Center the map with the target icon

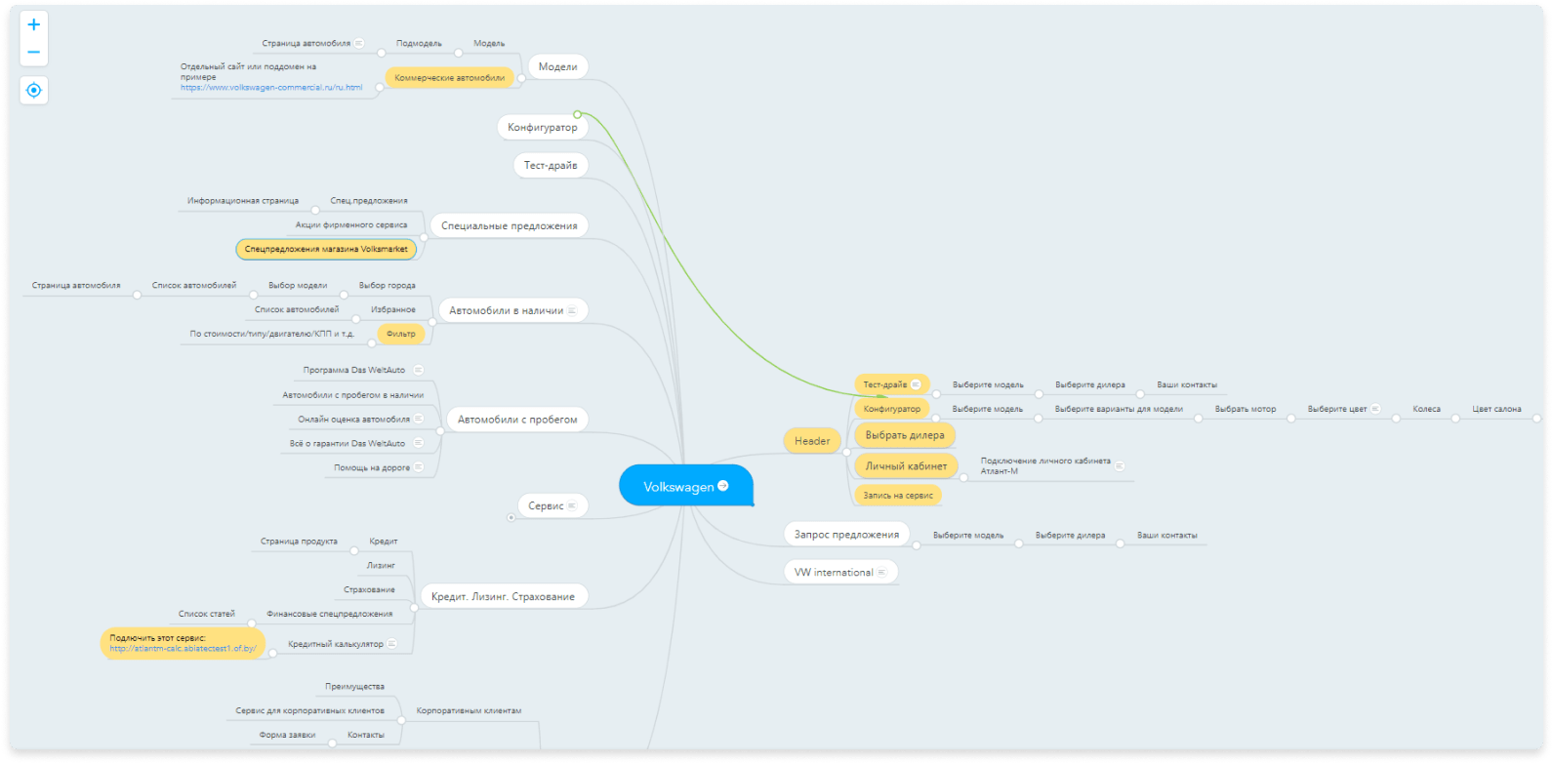click(34, 90)
